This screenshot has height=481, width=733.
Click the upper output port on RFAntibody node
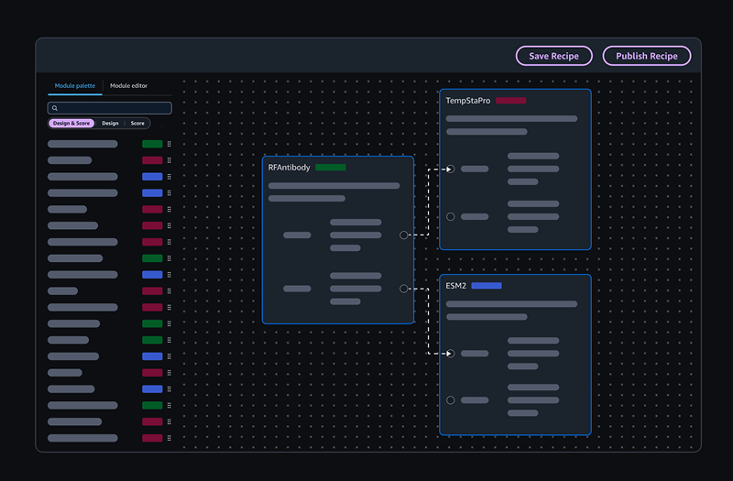[404, 235]
